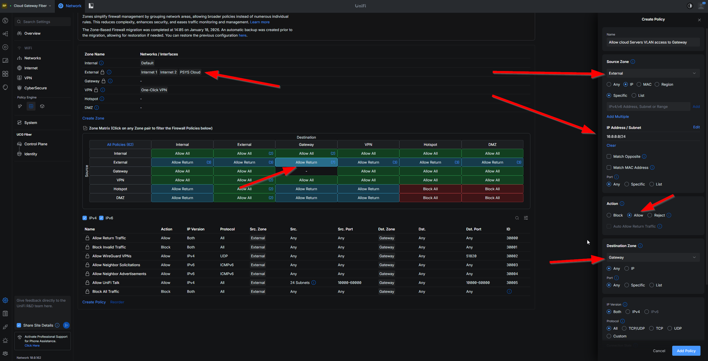The image size is (708, 361).
Task: Switch to the Network application tab
Action: [x=70, y=6]
